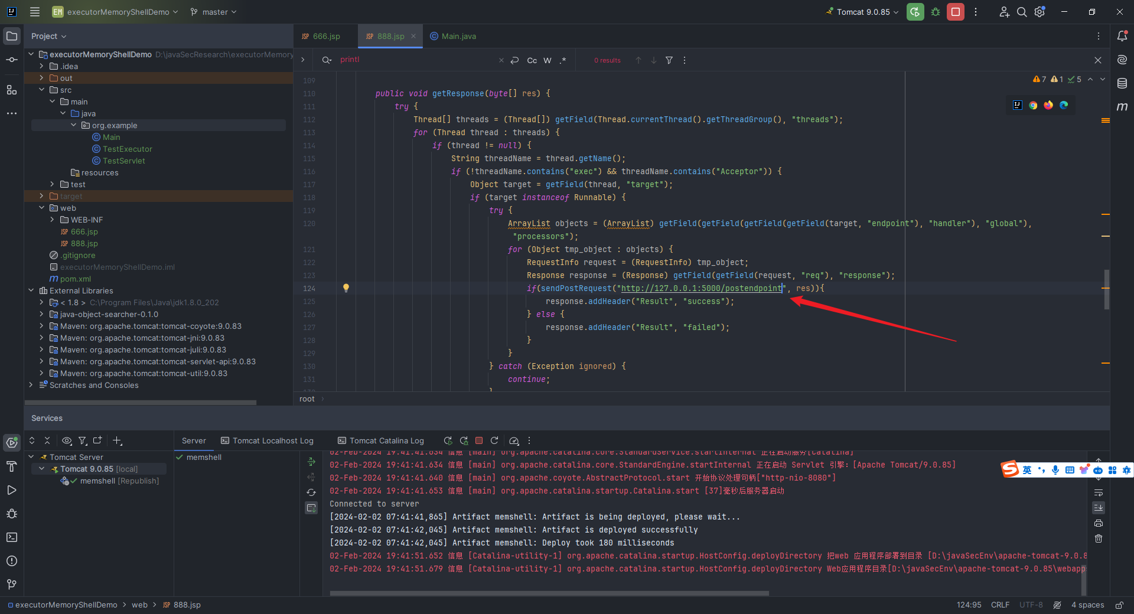This screenshot has width=1134, height=614.
Task: Toggle Services filter funnel
Action: point(83,440)
